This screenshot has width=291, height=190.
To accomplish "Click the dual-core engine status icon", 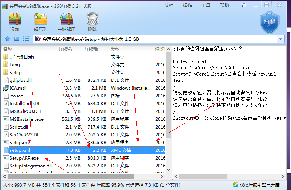I will pos(236,185).
